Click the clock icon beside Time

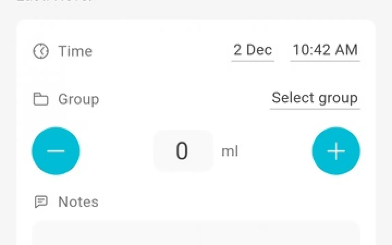(41, 51)
